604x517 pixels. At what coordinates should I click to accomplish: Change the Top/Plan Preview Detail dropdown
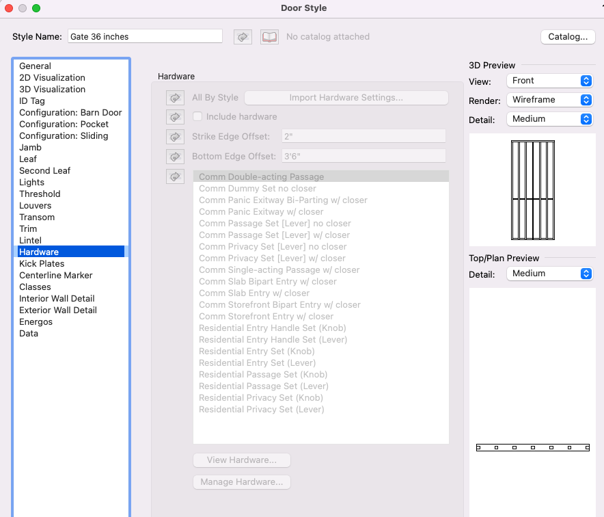click(549, 274)
